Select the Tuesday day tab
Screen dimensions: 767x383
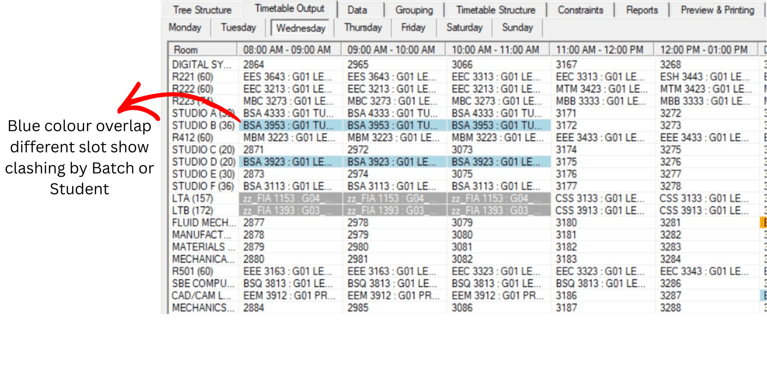[238, 28]
